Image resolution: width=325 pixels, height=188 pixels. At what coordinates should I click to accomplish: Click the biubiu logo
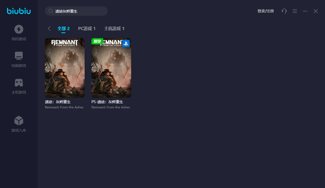click(x=19, y=11)
